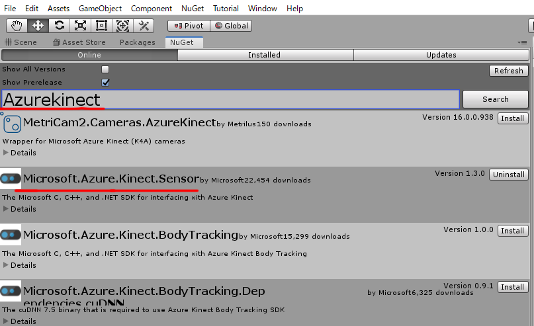Click Version 0.9.1 text
534x326 pixels.
[x=468, y=286]
